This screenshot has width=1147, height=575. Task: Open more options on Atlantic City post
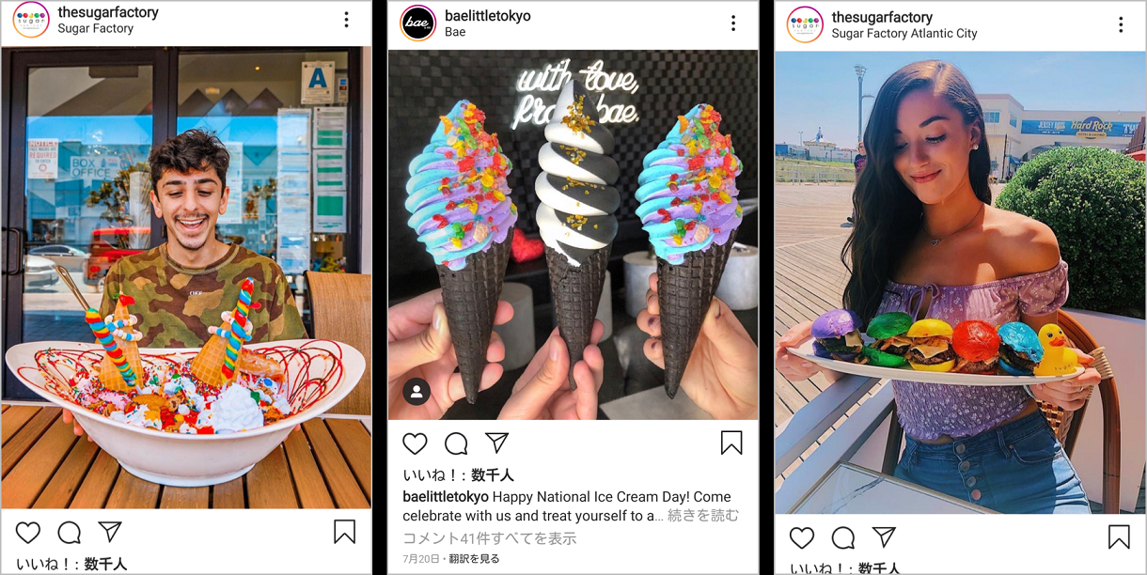coord(1121,24)
